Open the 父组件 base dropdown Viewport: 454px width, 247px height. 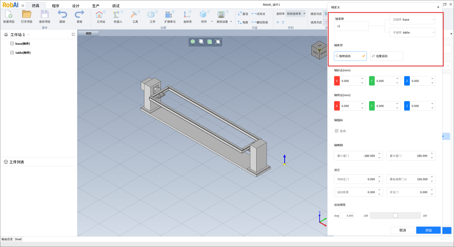[412, 19]
